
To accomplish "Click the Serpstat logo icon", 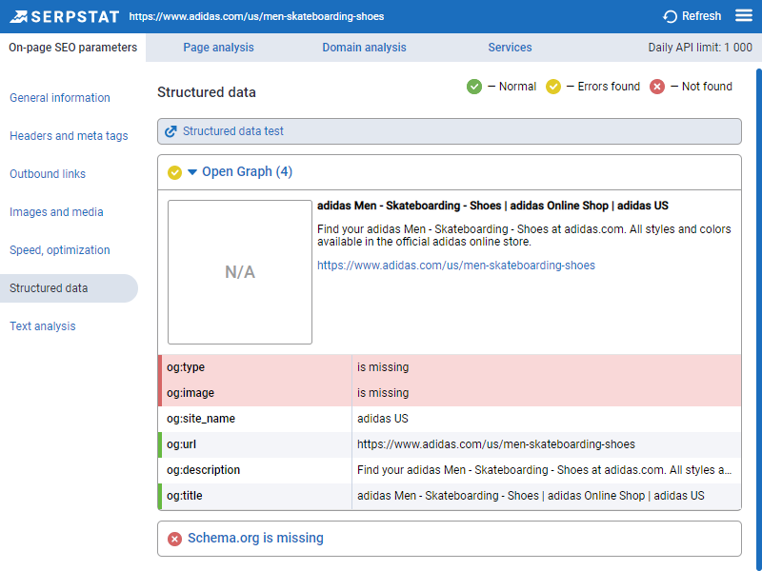I will point(18,16).
